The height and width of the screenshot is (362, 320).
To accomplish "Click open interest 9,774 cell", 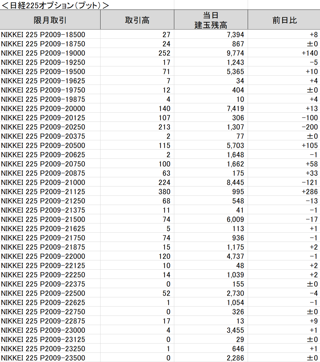I will (211, 53).
